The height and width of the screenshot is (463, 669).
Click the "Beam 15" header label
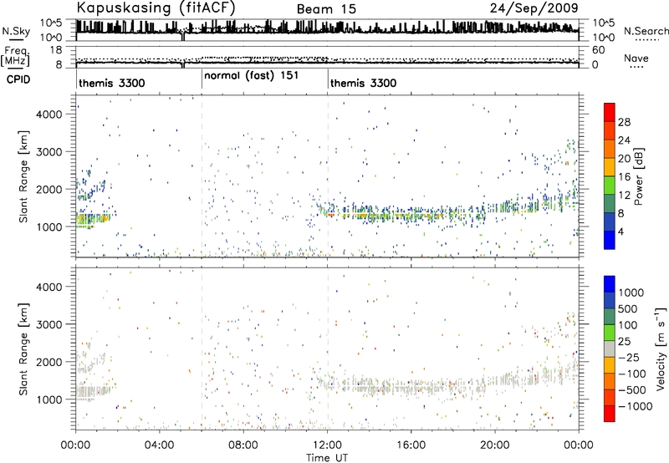coord(326,9)
